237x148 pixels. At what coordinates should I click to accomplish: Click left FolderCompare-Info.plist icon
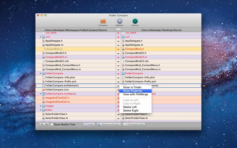(x=43, y=78)
